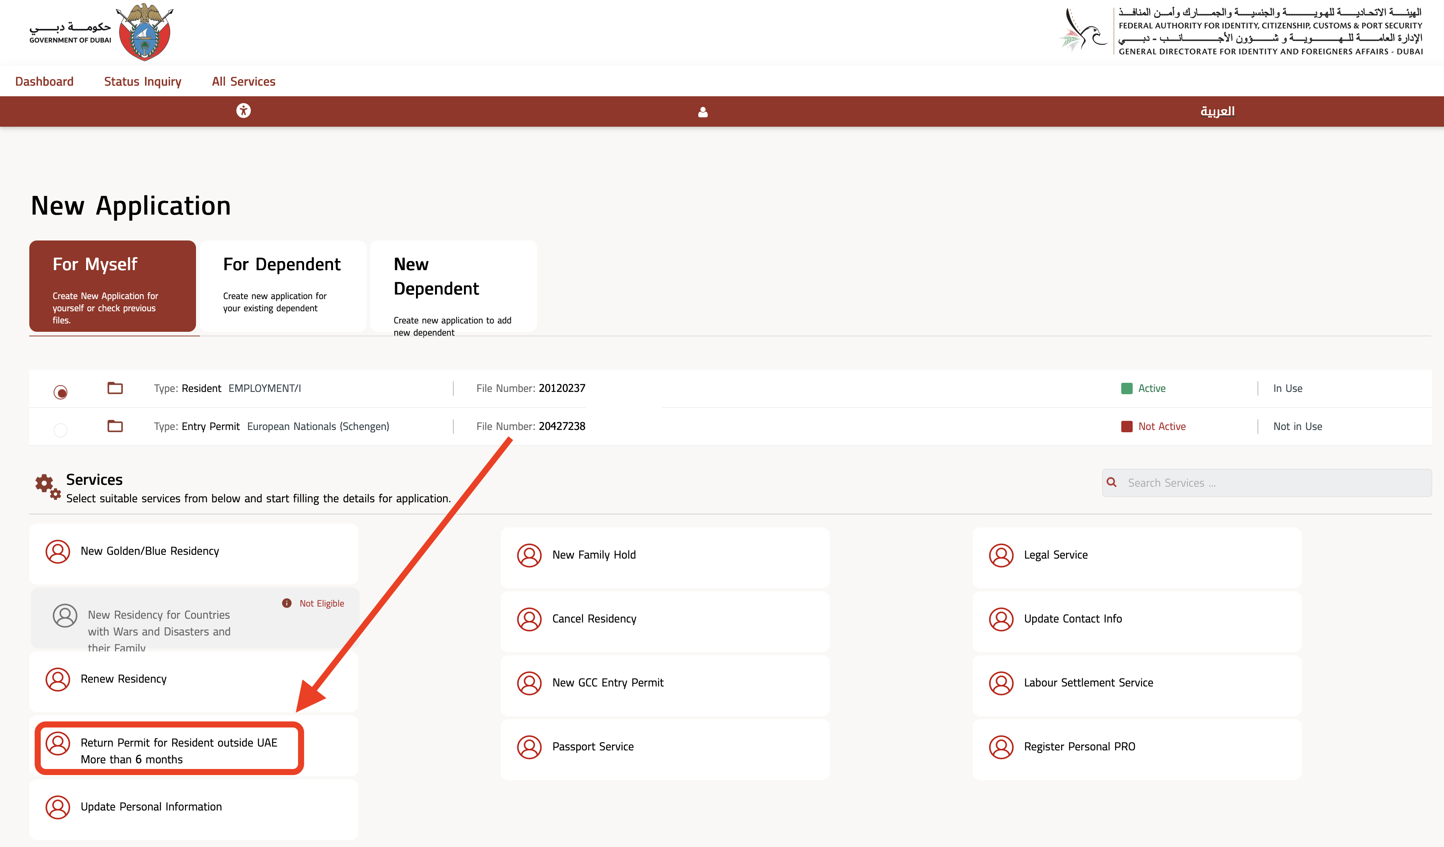Click the magnifier icon in the search box
This screenshot has height=847, width=1444.
[x=1112, y=482]
